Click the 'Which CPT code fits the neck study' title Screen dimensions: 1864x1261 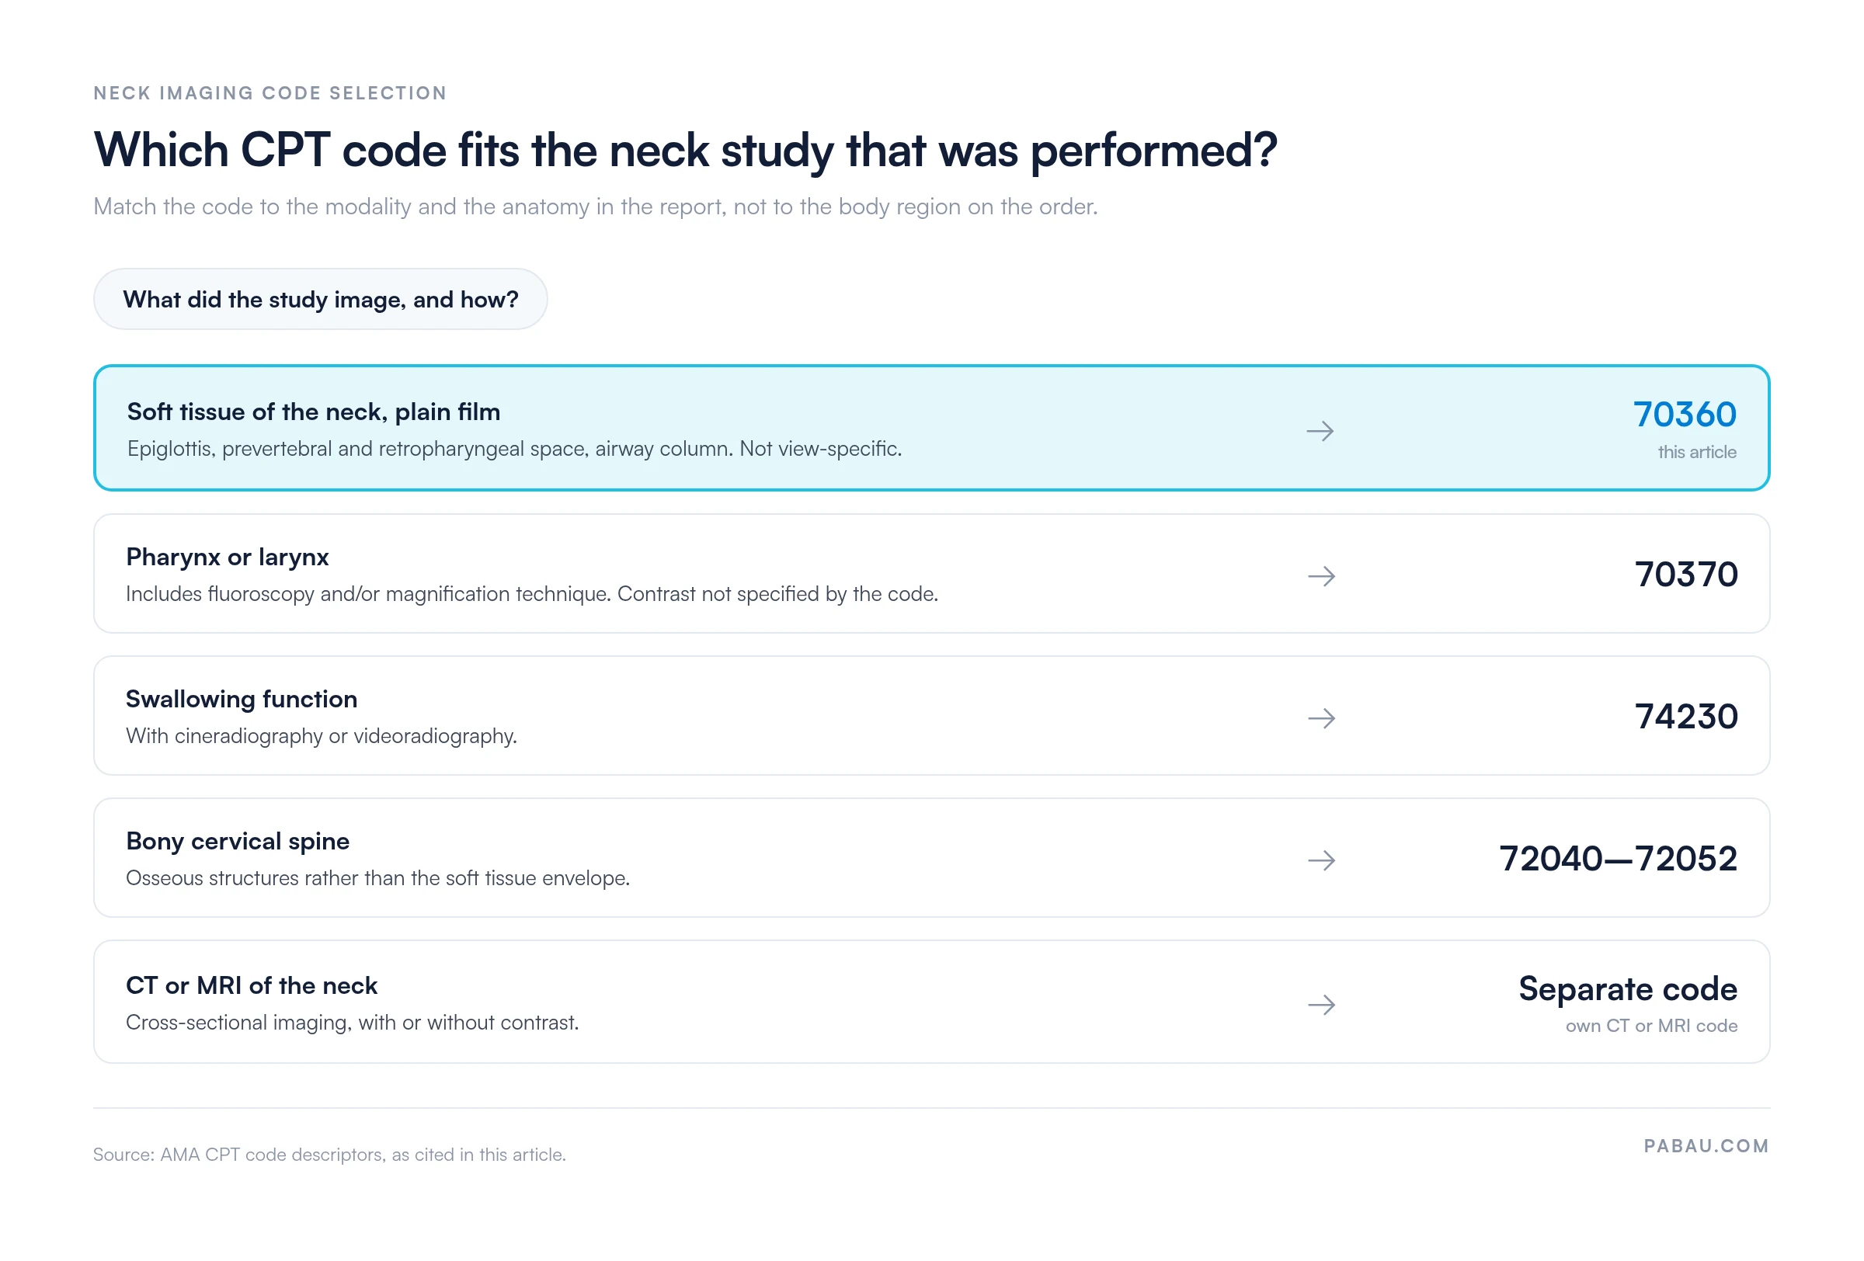click(x=685, y=150)
